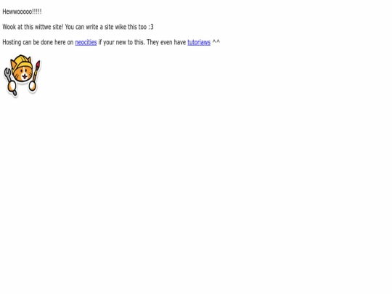Click the phrase 'They even have'

point(166,42)
